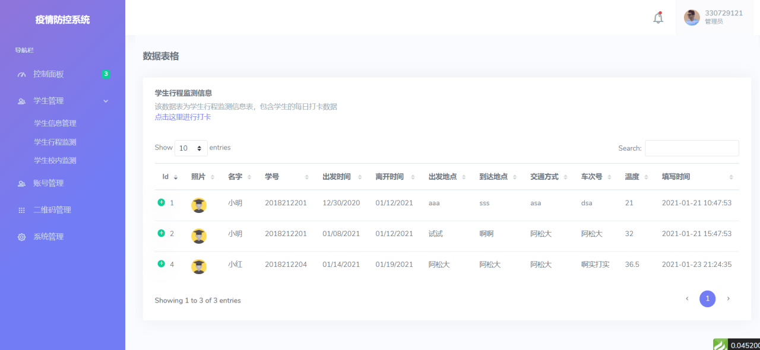Collapse the 学生管理 submenu chevron

click(106, 100)
